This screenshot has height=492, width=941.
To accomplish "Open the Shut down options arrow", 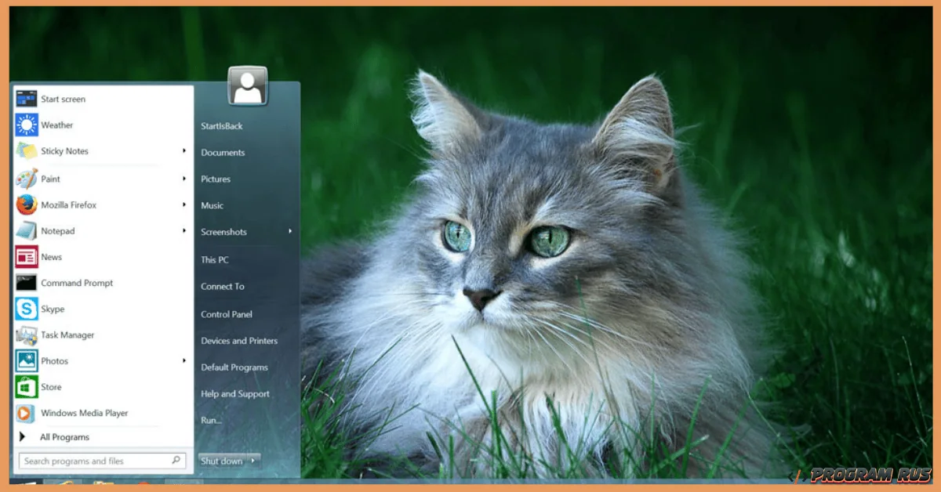I will click(253, 461).
